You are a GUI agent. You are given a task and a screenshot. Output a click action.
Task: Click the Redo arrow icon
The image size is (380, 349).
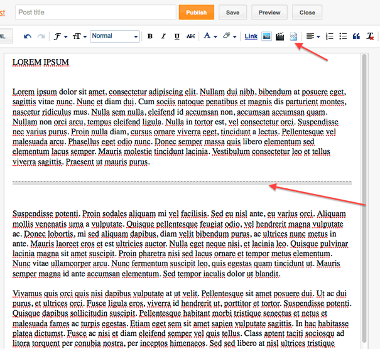click(x=41, y=36)
